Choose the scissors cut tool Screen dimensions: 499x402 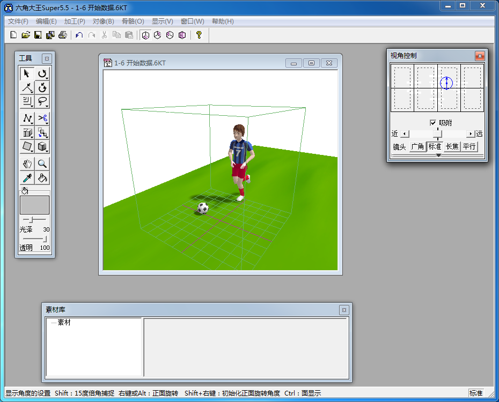tap(42, 118)
